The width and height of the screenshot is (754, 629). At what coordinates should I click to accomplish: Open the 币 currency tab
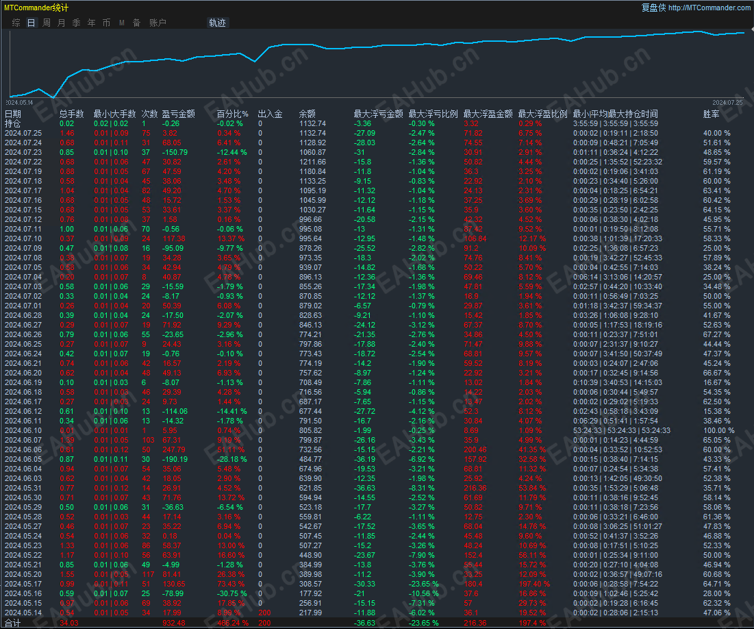pyautogui.click(x=106, y=23)
